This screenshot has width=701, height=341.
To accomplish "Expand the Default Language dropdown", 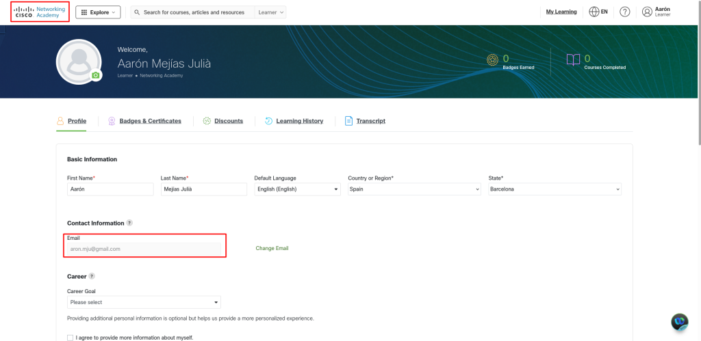I will pyautogui.click(x=296, y=189).
